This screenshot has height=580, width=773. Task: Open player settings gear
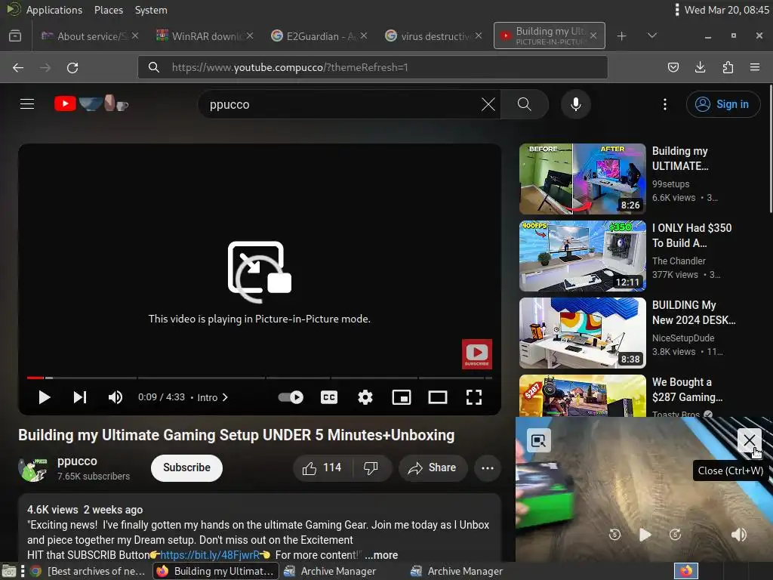point(365,397)
